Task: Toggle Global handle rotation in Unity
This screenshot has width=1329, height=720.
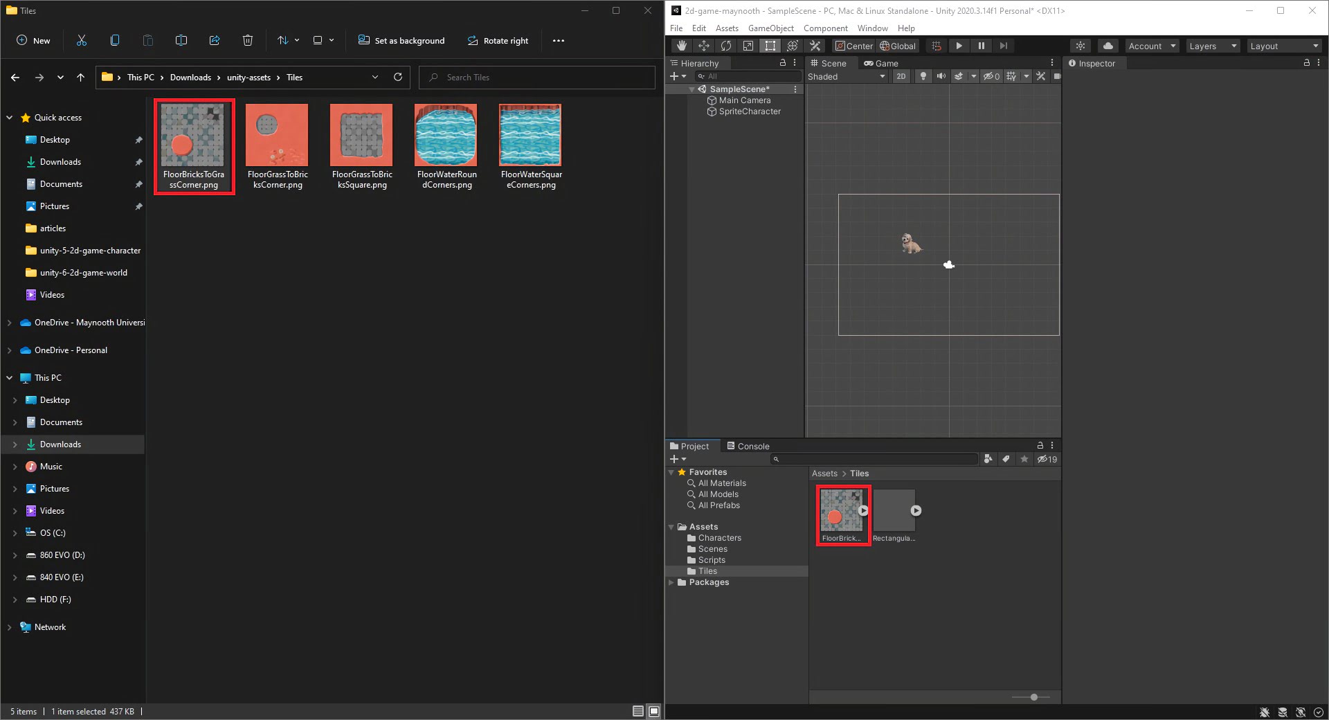Action: (x=898, y=46)
